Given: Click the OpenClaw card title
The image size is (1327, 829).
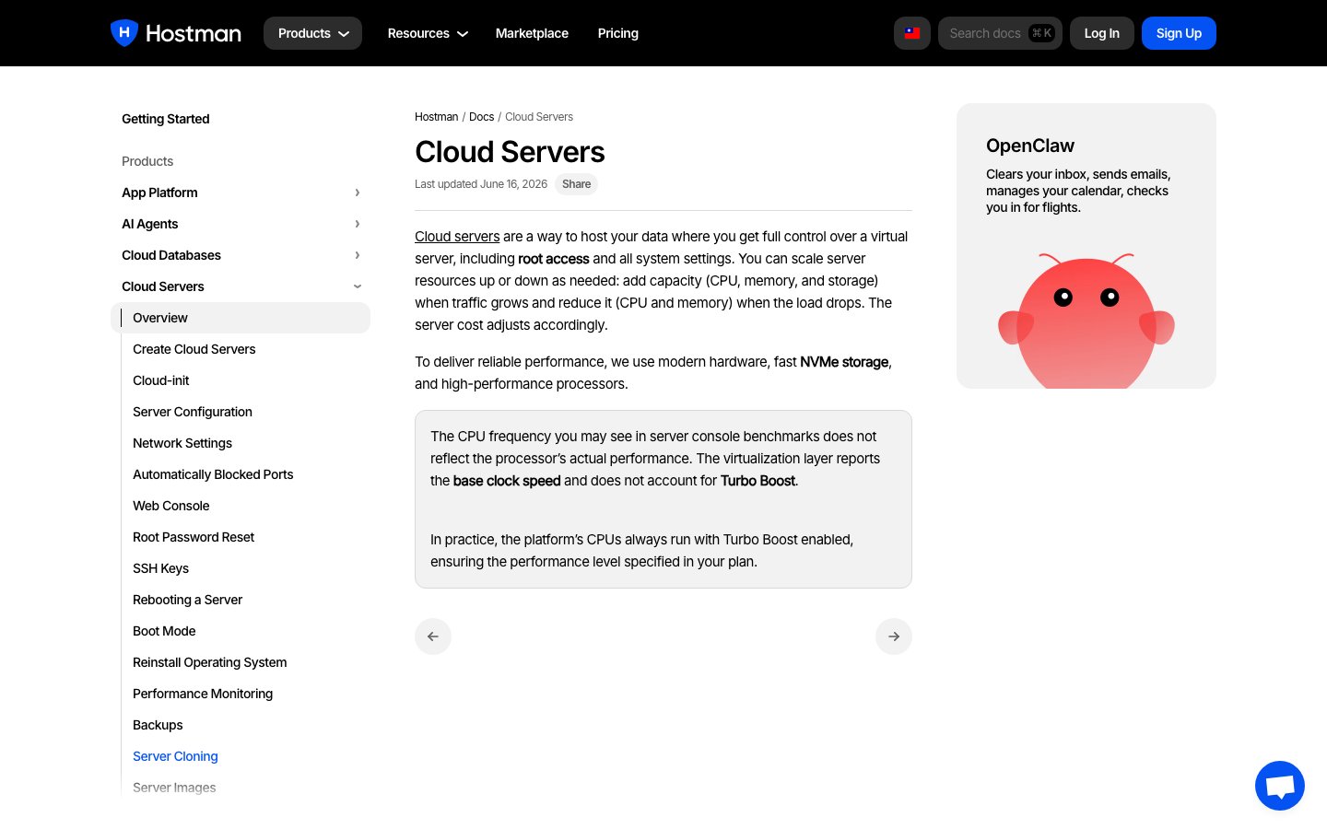Looking at the screenshot, I should point(1030,146).
